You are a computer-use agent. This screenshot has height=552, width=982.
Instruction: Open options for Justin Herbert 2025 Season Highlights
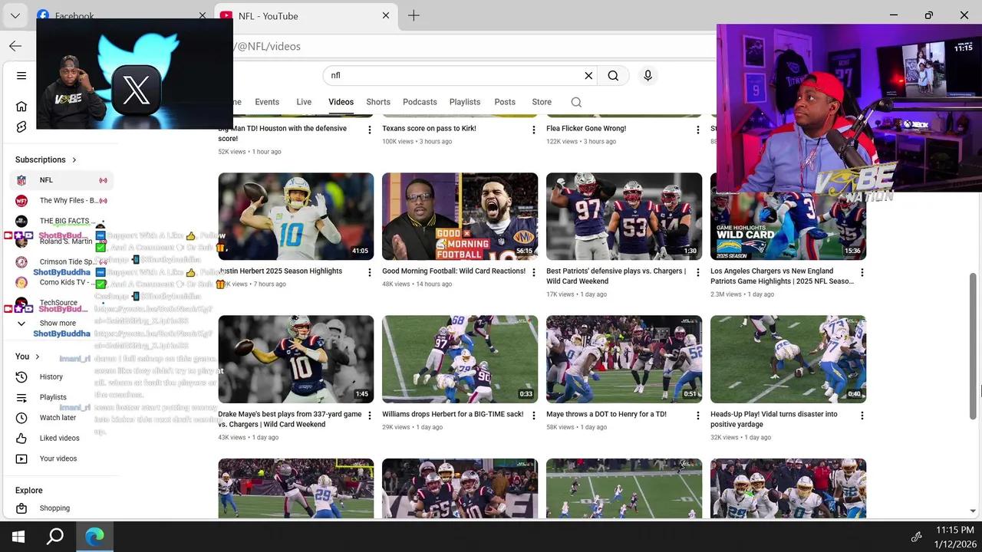[370, 273]
